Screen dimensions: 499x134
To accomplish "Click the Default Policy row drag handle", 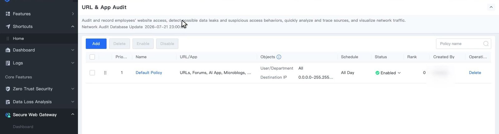I will coord(105,73).
